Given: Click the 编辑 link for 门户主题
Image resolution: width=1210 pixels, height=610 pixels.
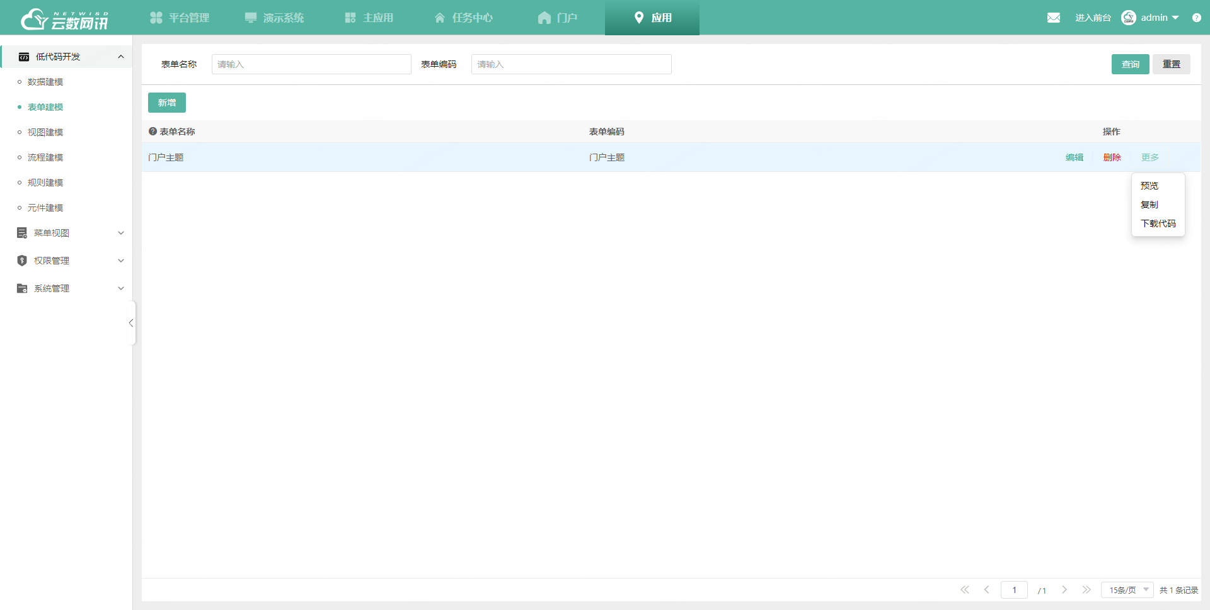Looking at the screenshot, I should click(x=1074, y=157).
